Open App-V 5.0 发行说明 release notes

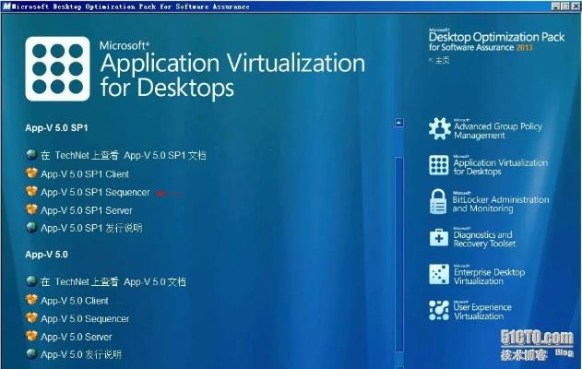(x=81, y=354)
